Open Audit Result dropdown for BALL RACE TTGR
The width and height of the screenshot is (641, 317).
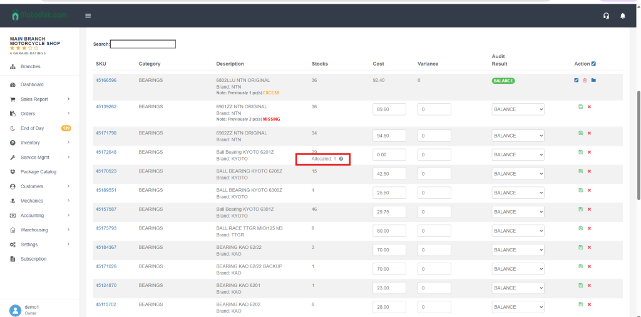coord(518,231)
